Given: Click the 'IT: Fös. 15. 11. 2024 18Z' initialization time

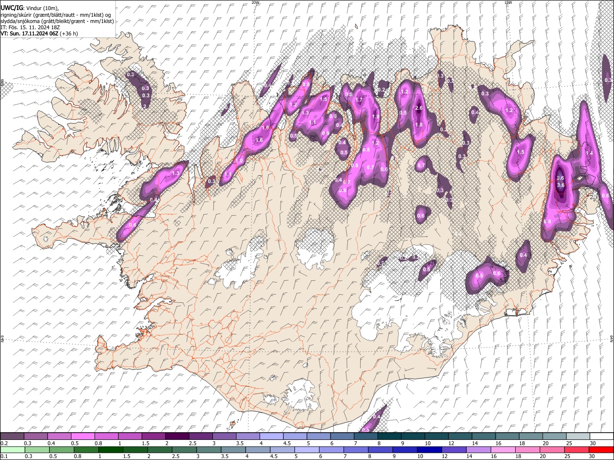Looking at the screenshot, I should click(x=30, y=27).
